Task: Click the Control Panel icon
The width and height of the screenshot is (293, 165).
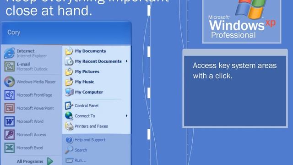Action: pyautogui.click(x=69, y=105)
